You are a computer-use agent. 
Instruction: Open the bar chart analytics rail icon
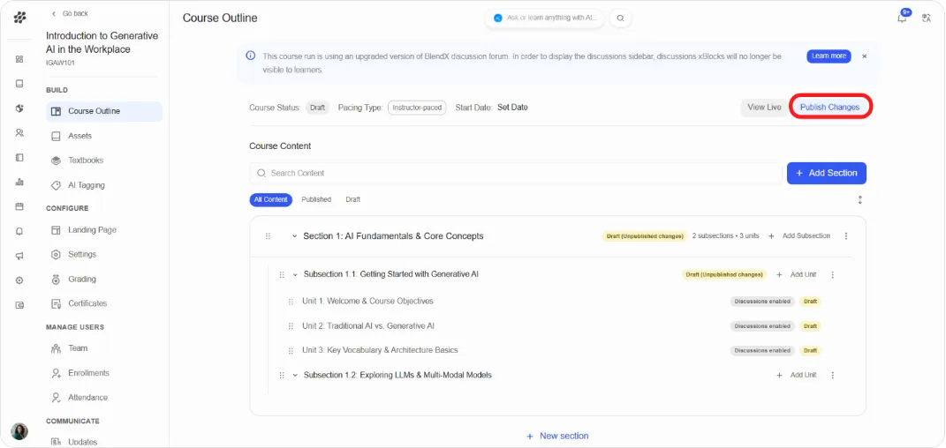[19, 182]
